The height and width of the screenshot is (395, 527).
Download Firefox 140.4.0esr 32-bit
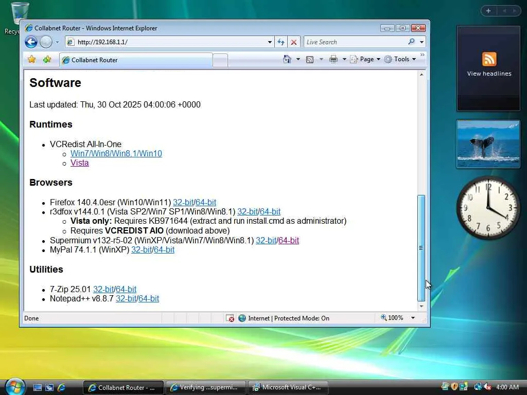click(183, 202)
